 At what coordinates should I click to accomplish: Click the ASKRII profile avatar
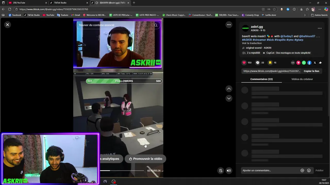tap(245, 28)
